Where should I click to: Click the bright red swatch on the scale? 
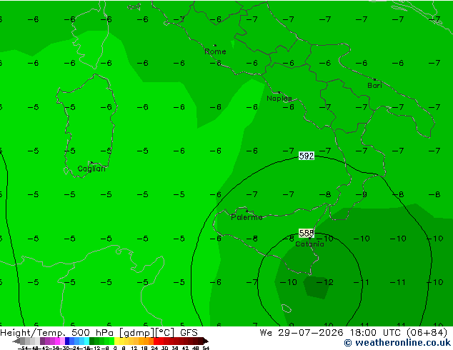pos(156,341)
